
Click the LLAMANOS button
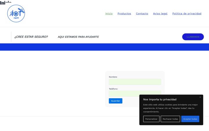193,37
